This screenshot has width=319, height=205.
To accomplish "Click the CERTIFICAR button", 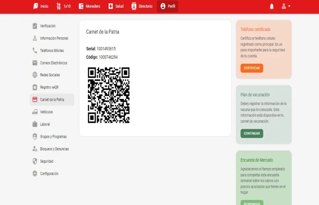I will (252, 68).
